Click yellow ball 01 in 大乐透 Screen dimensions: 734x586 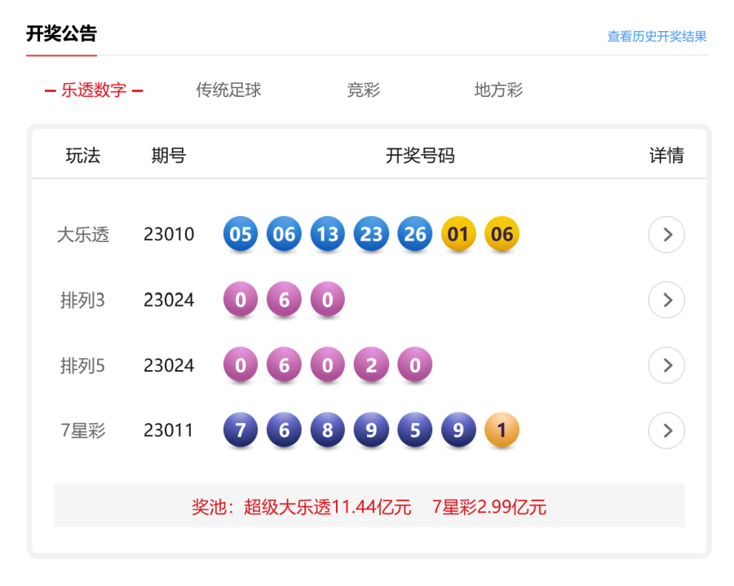point(458,235)
